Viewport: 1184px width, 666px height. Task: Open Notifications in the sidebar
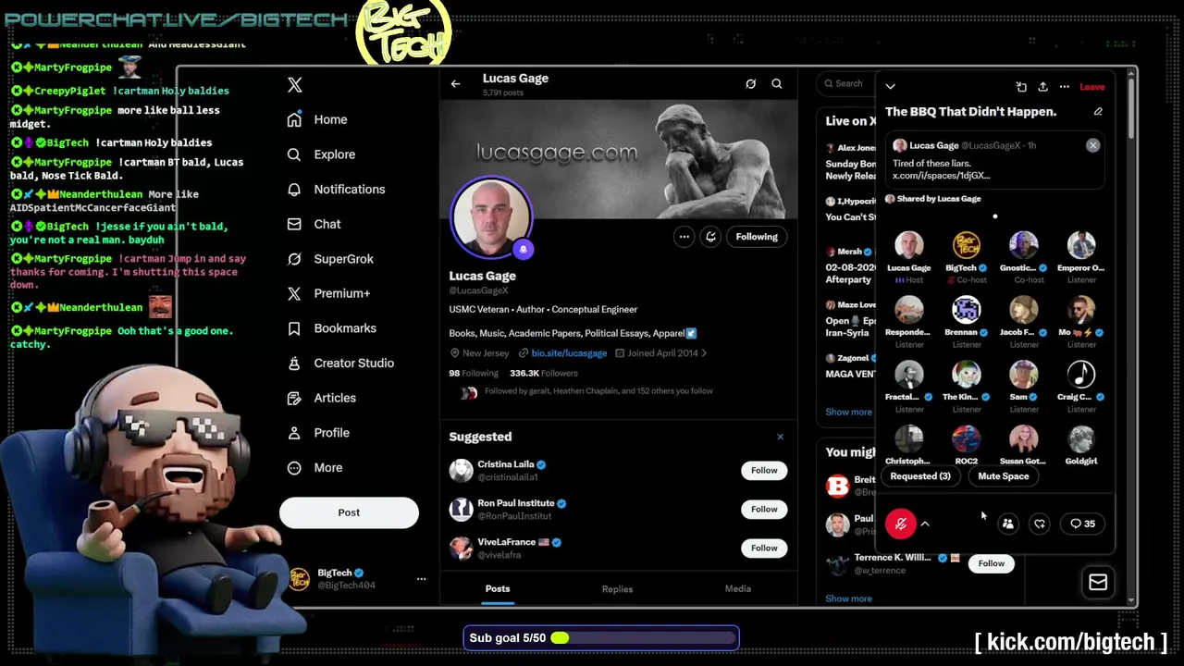[x=336, y=189]
